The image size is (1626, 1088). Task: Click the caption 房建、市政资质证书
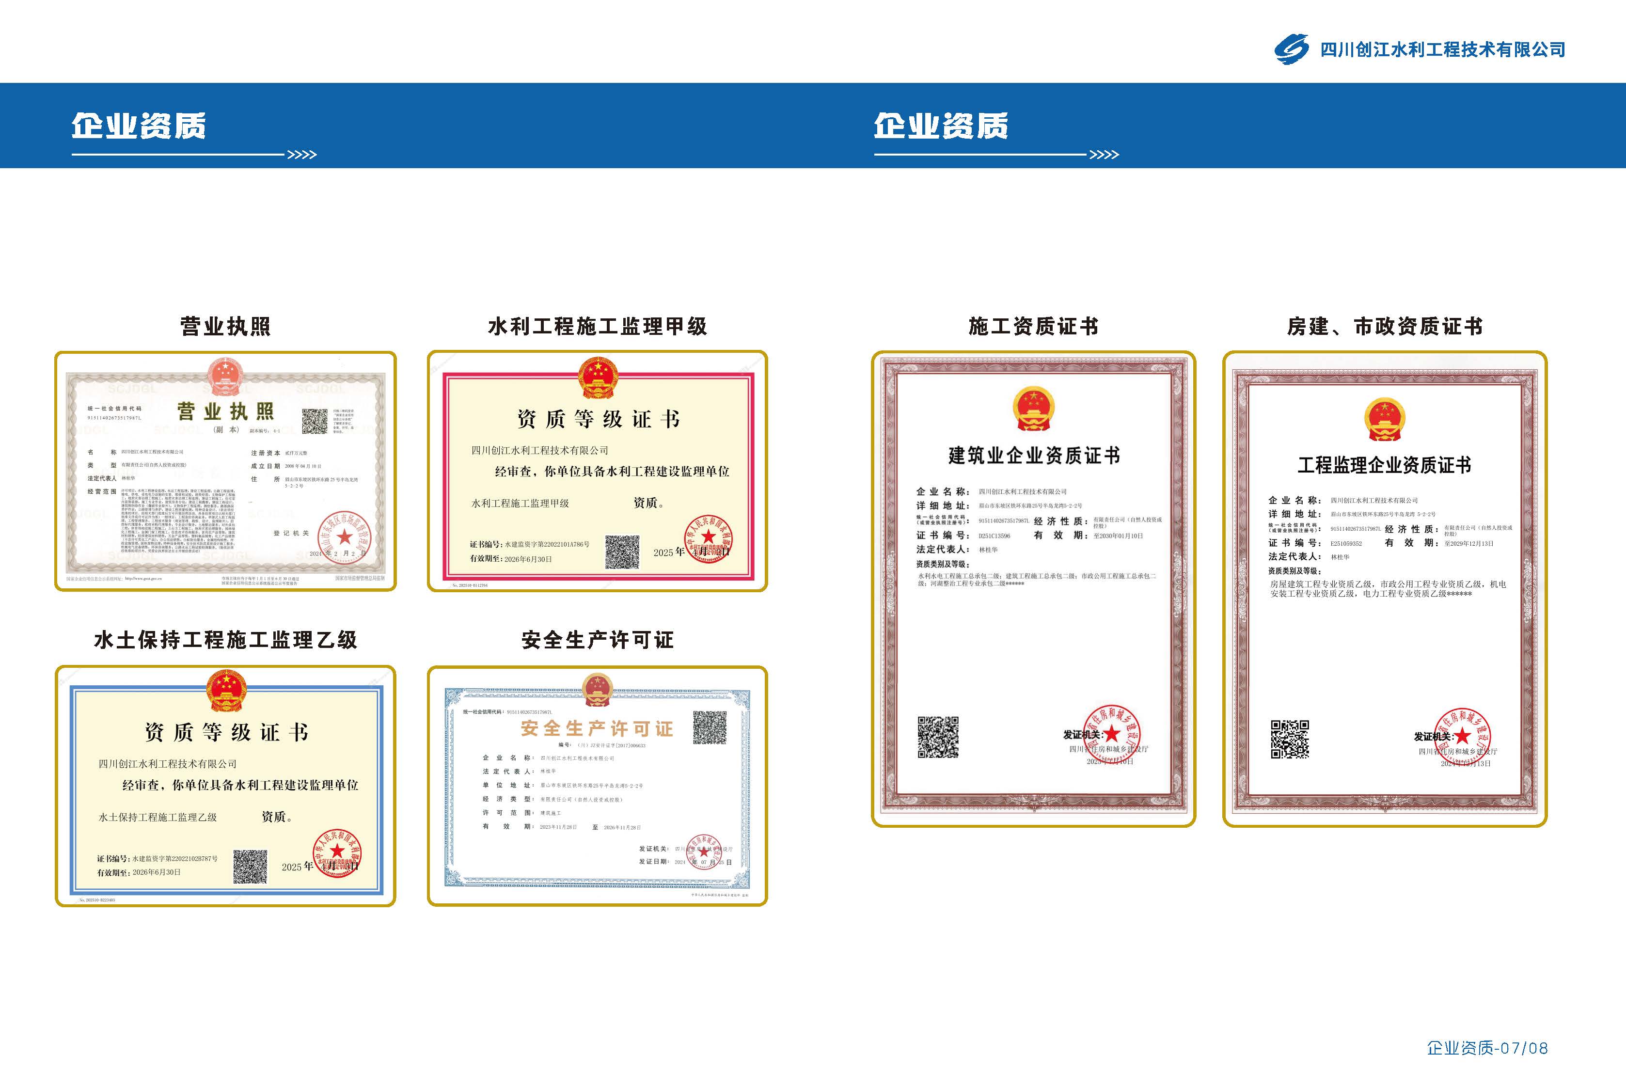click(1385, 326)
